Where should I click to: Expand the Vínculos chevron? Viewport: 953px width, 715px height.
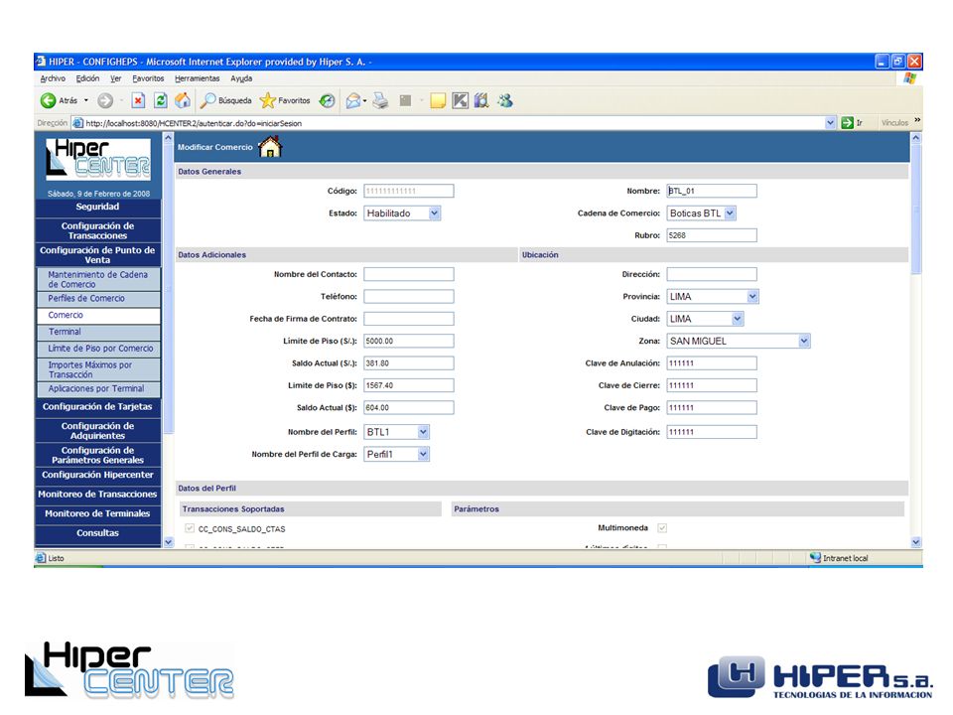click(x=917, y=120)
